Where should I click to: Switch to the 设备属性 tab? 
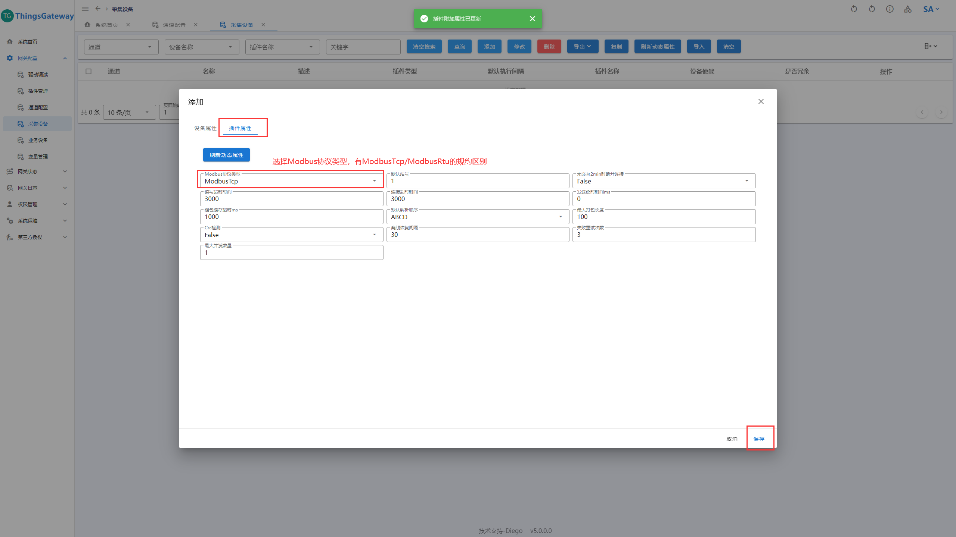tap(205, 128)
